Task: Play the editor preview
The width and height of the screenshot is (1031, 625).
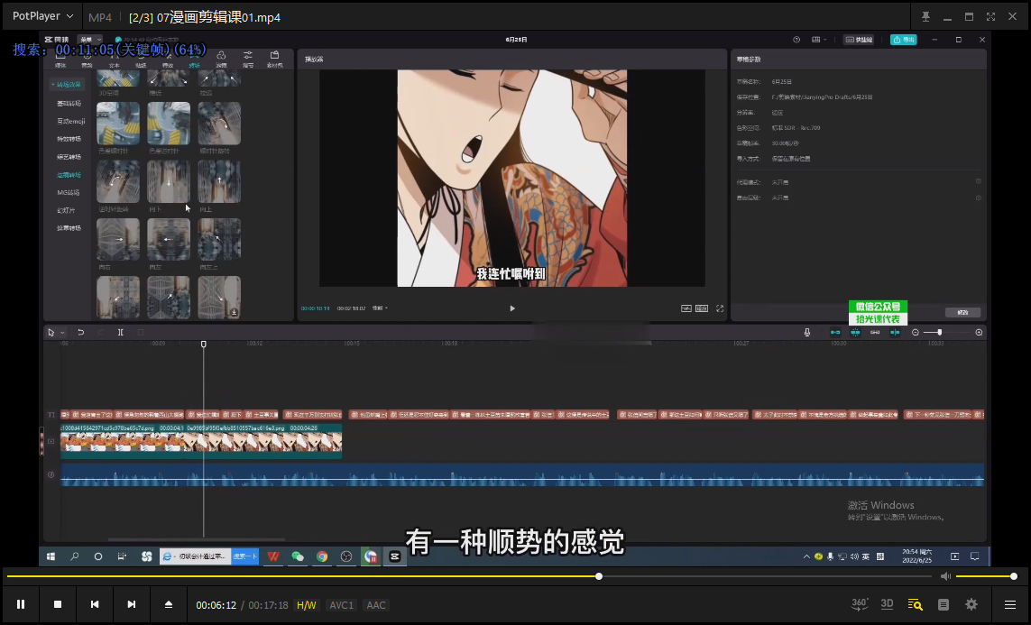Action: (x=512, y=308)
